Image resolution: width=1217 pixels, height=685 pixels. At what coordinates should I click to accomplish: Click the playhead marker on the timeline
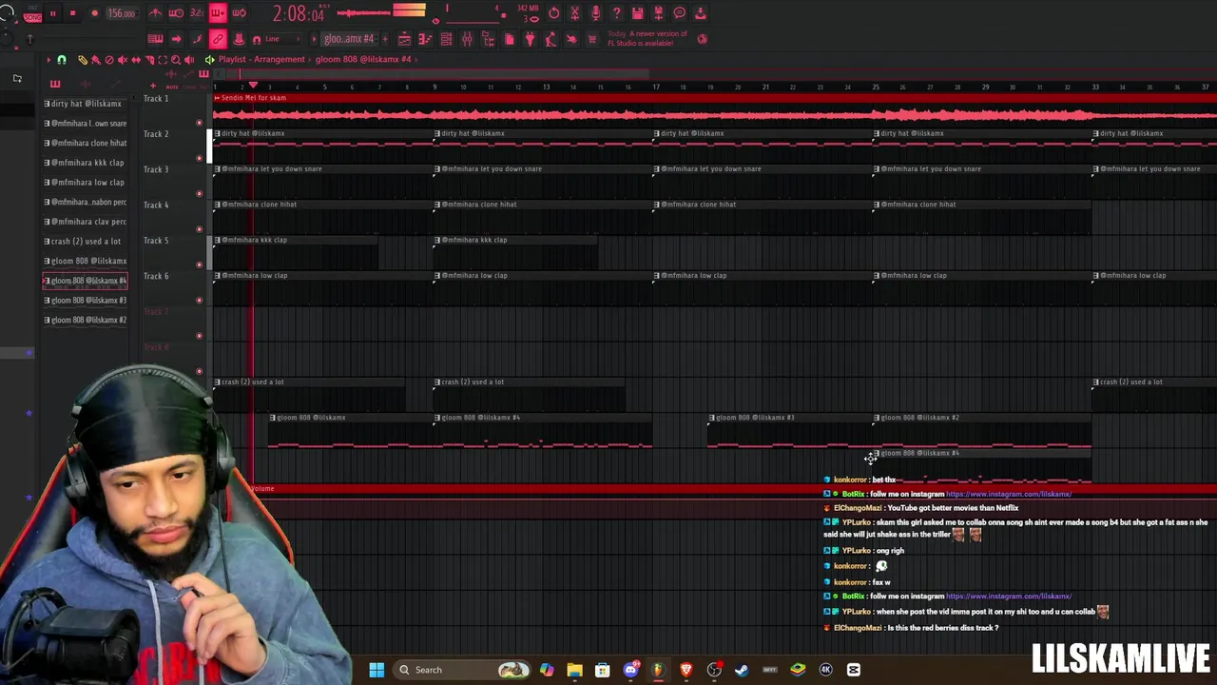tap(253, 86)
